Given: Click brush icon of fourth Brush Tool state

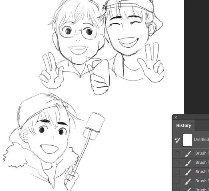Looking at the screenshot, I should (x=188, y=181).
